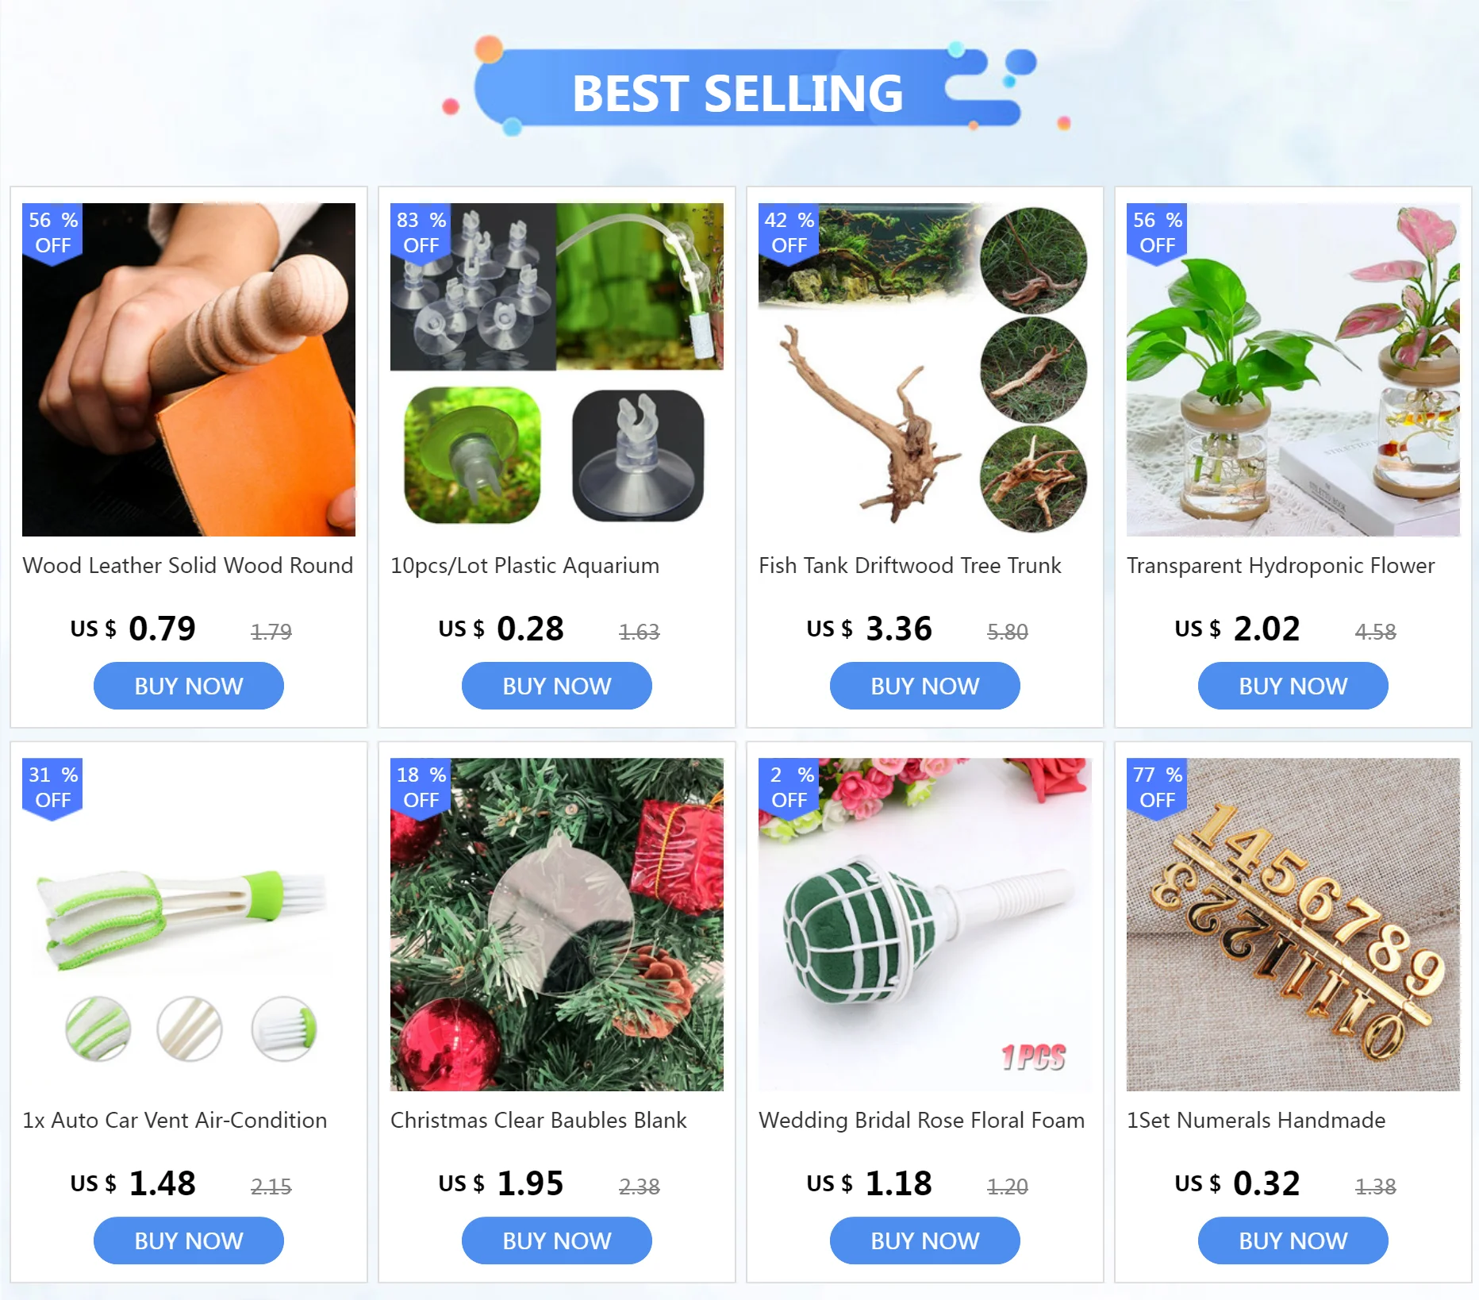Open the 'Christmas Clear Baubles Blank' title link
This screenshot has height=1300, width=1479.
(x=539, y=1120)
